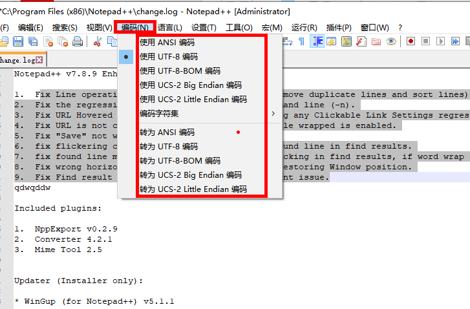This screenshot has height=309, width=470.
Task: Open the 窗口(W) menu
Action: point(374,28)
